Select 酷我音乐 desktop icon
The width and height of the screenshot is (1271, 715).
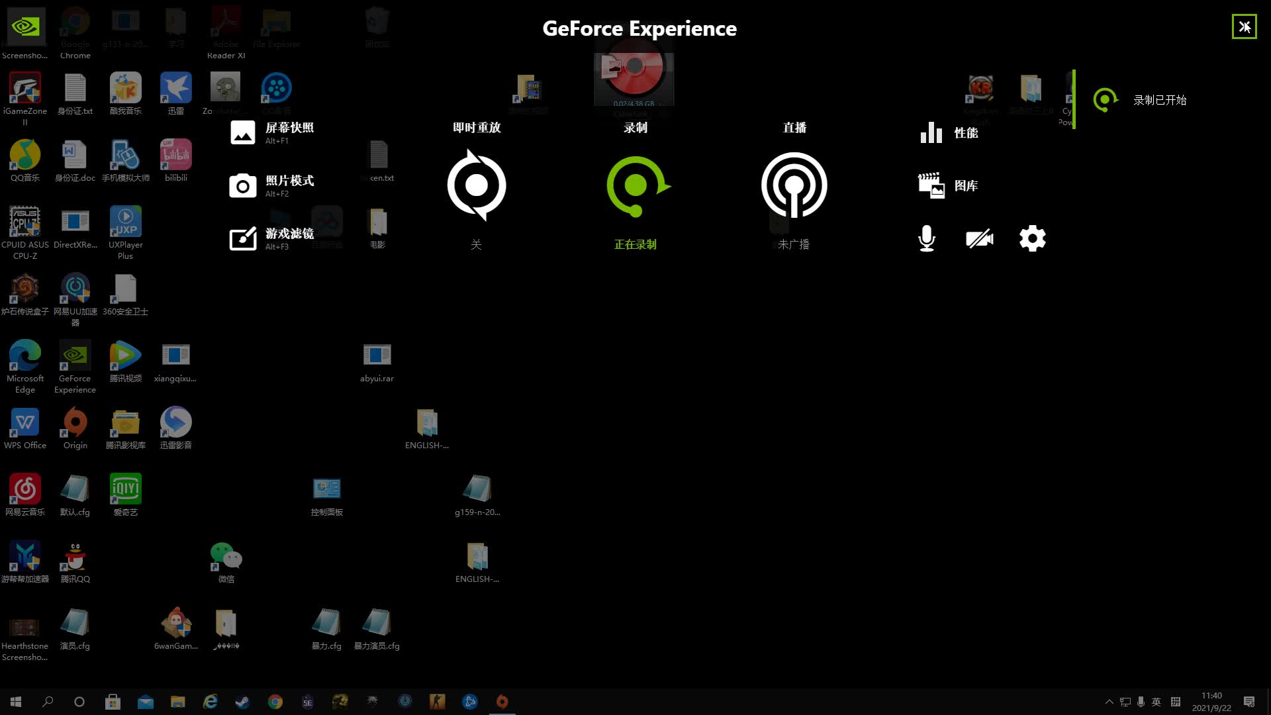click(x=126, y=94)
